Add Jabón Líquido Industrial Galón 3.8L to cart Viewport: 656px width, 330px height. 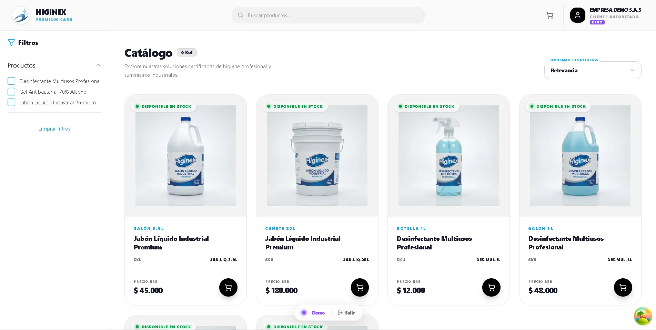pyautogui.click(x=228, y=287)
